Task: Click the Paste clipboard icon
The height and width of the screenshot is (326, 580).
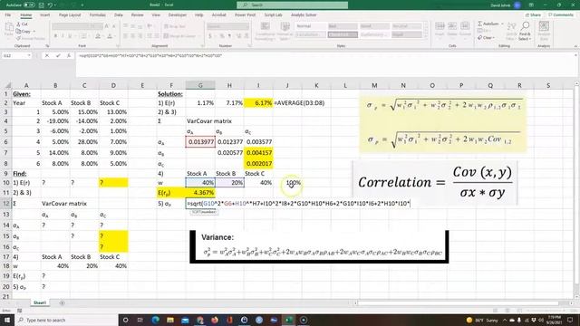Action: coord(9,27)
